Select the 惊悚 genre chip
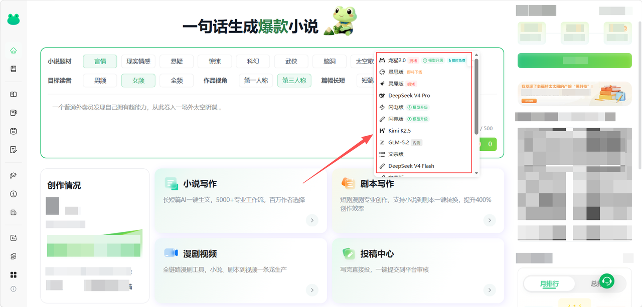The width and height of the screenshot is (642, 307). click(x=215, y=61)
